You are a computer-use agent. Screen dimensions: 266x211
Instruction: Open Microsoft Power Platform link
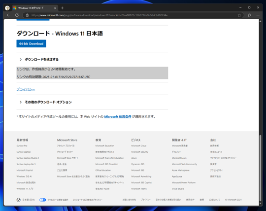tap(184, 182)
